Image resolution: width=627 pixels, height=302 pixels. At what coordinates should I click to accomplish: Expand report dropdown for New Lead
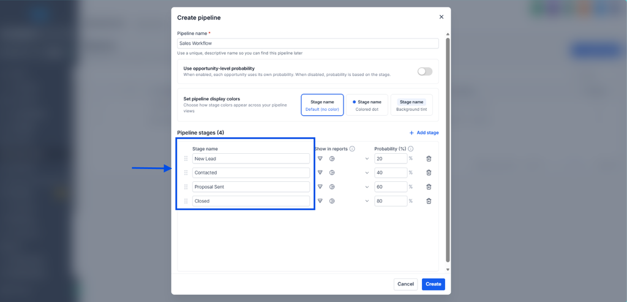pyautogui.click(x=367, y=159)
